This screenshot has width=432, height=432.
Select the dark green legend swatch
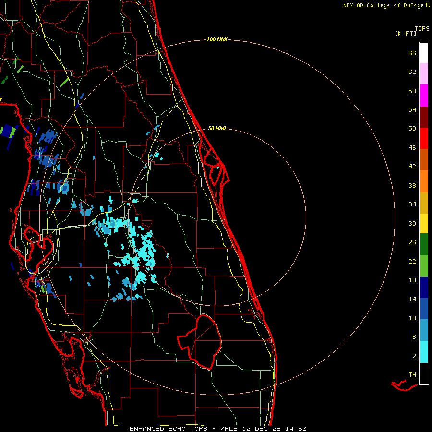424,244
